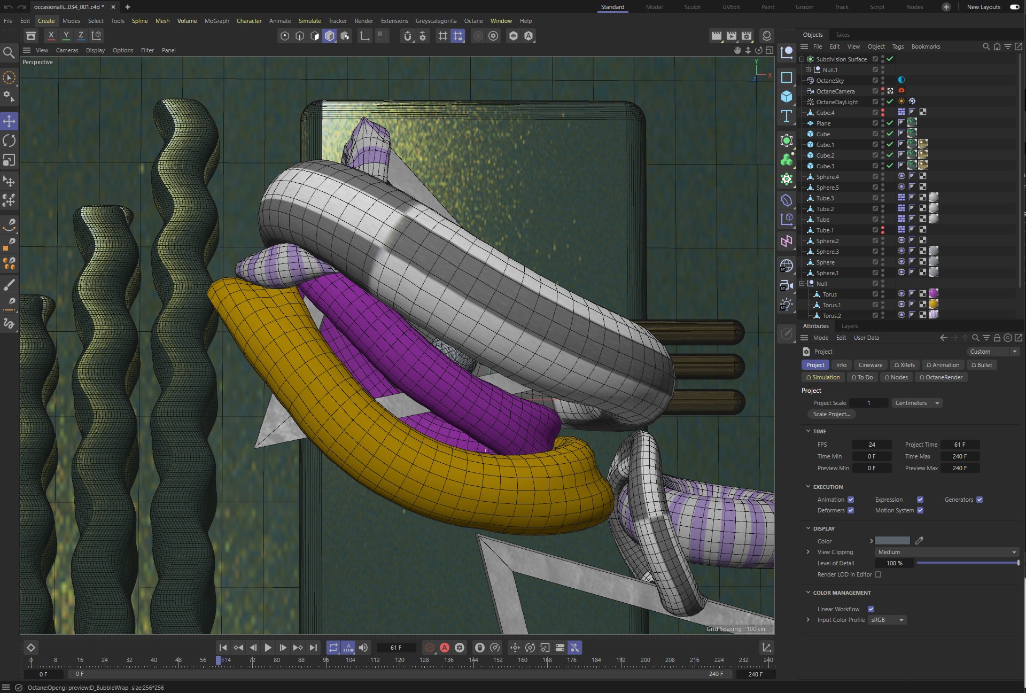Collapse the TIME section
This screenshot has width=1026, height=693.
808,431
